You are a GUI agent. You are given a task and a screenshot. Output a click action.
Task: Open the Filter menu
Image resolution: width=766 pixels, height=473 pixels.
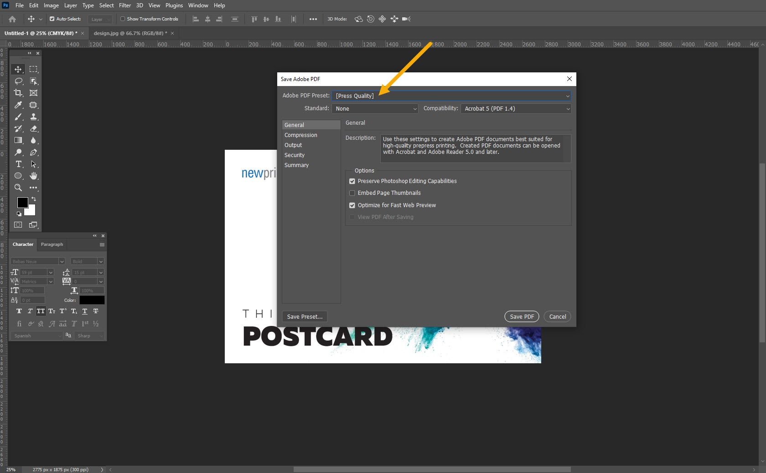point(125,5)
